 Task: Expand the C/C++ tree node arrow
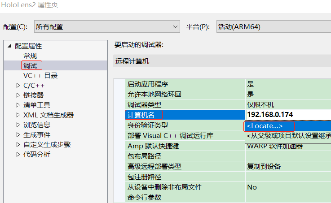(x=18, y=85)
